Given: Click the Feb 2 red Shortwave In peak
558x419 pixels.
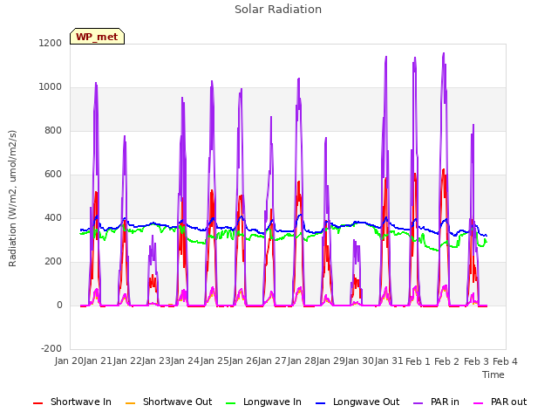Looking at the screenshot, I should coord(444,170).
